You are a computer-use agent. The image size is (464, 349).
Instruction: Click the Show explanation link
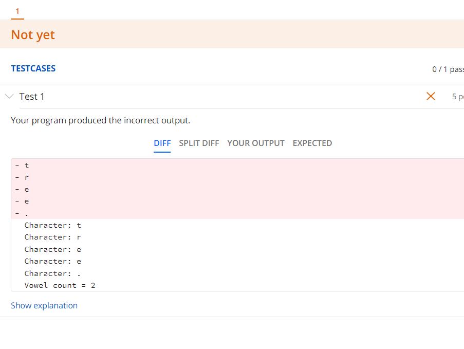pyautogui.click(x=44, y=305)
